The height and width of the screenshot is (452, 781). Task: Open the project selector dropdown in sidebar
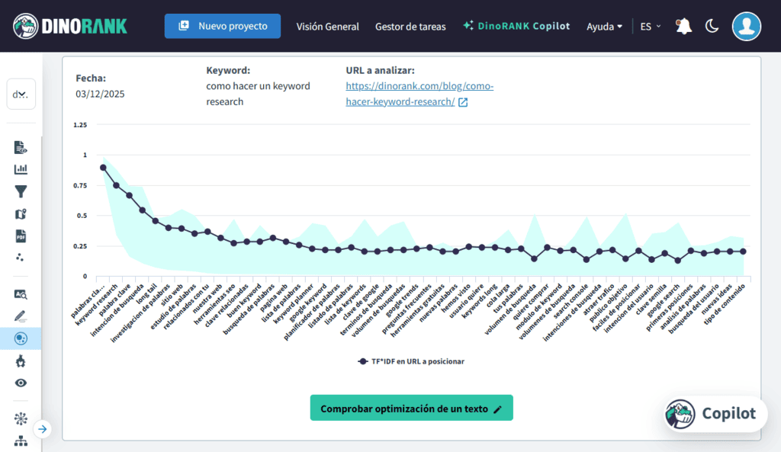tap(21, 95)
